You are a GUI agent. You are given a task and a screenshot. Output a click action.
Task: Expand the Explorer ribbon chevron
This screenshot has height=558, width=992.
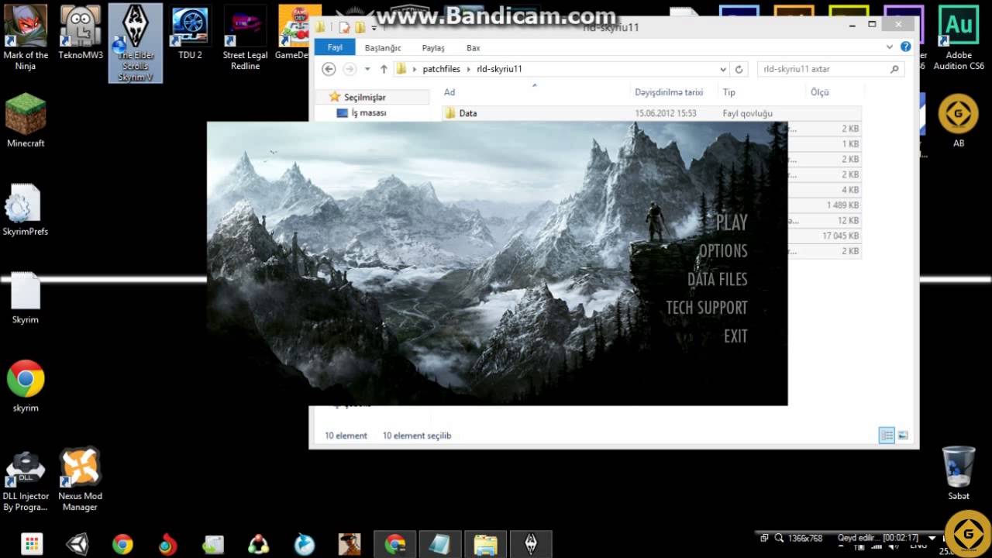coord(890,47)
